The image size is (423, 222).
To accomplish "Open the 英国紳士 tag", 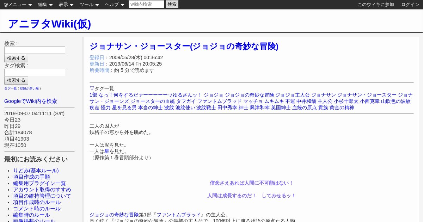I will [x=281, y=107].
